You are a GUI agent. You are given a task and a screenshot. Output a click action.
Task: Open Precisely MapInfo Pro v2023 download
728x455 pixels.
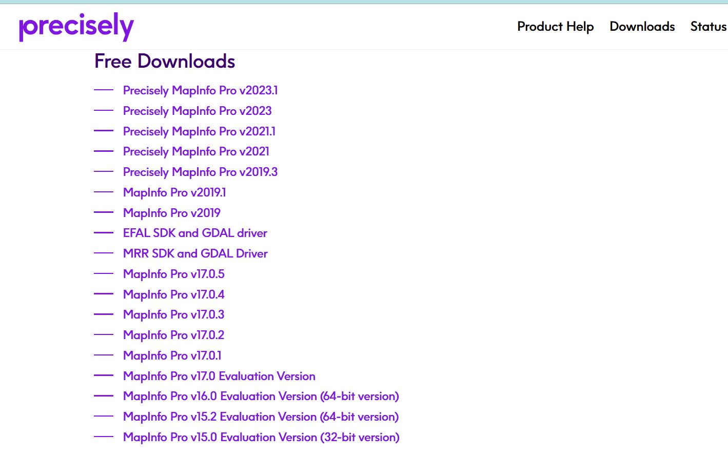coord(197,111)
